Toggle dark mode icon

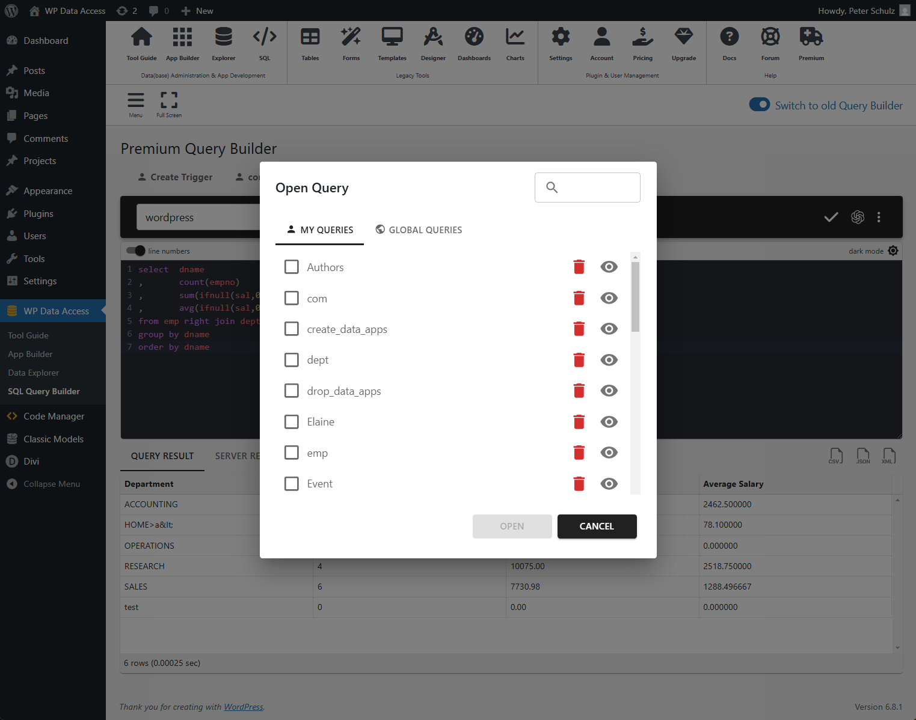click(893, 251)
